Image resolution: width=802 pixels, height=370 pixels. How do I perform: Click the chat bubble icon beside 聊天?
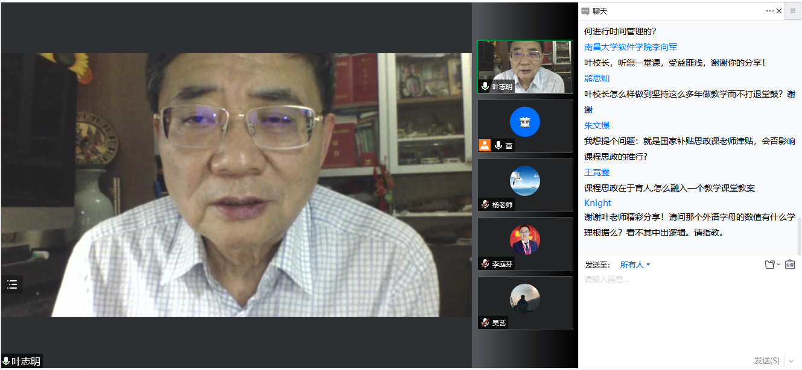(x=585, y=11)
